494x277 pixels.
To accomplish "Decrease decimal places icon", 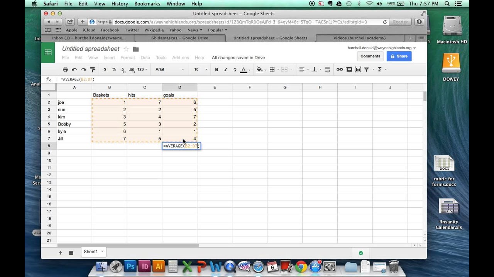I will pos(123,70).
